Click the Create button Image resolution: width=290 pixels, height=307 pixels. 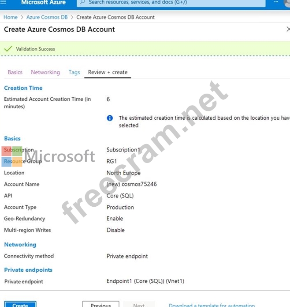coord(20,304)
